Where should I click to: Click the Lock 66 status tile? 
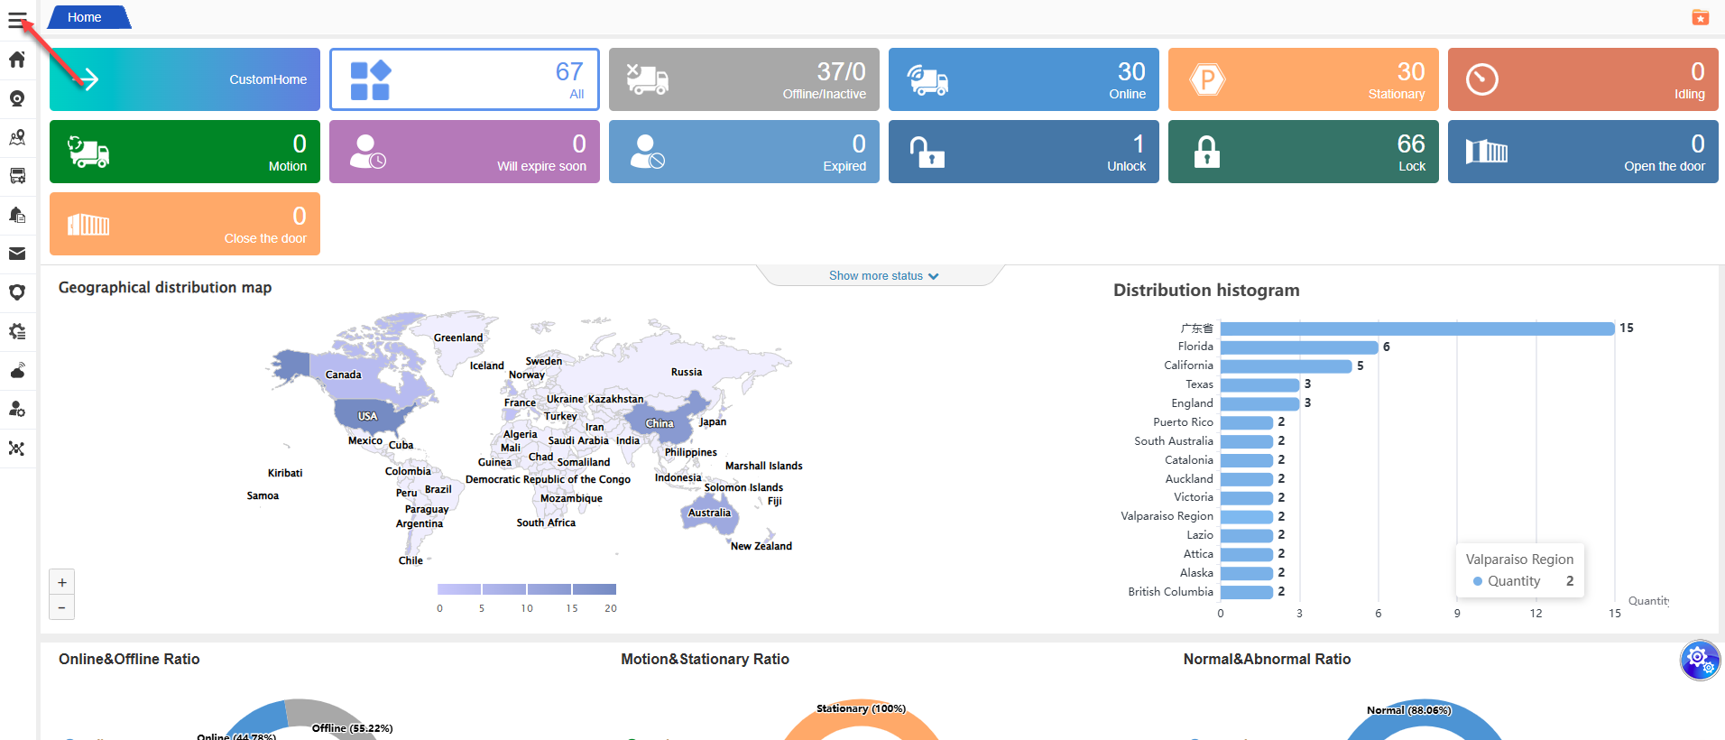1303,152
